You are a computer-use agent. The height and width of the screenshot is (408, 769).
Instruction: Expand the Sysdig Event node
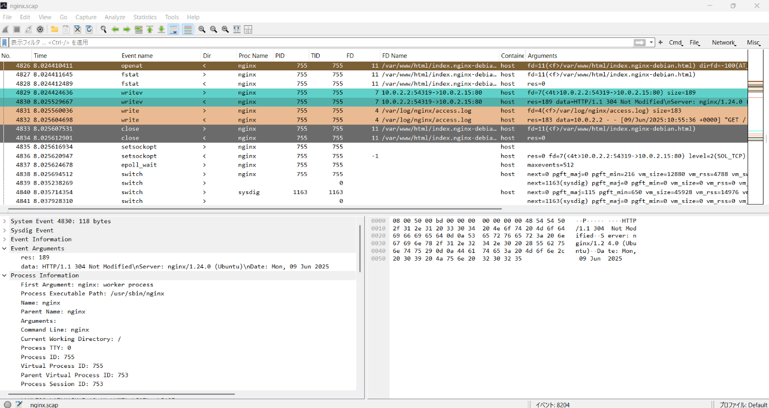click(x=5, y=230)
